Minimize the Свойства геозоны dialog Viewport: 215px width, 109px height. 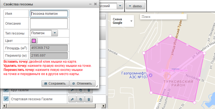90,4
